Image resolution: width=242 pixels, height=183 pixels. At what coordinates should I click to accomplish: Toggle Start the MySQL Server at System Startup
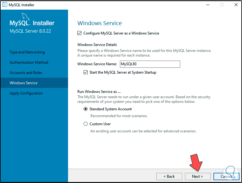(85, 72)
